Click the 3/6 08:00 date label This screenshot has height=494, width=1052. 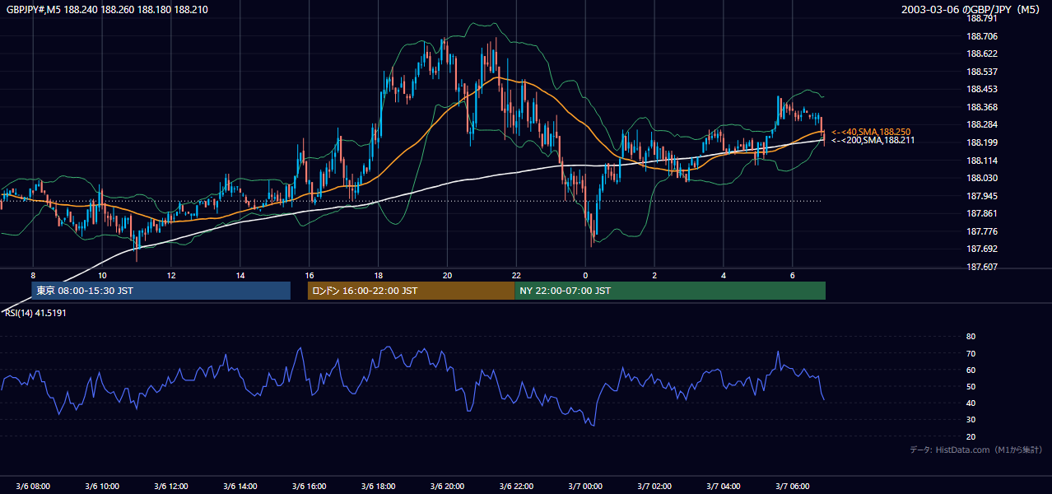(33, 487)
